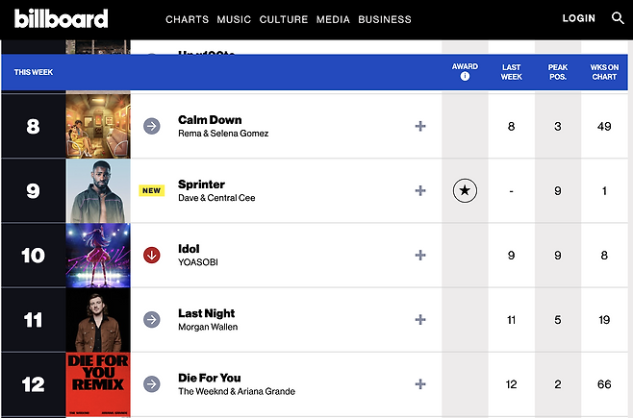Viewport: 633px width, 418px height.
Task: Open the search magnifier icon
Action: 618,18
